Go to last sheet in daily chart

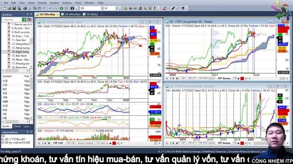point(49,143)
